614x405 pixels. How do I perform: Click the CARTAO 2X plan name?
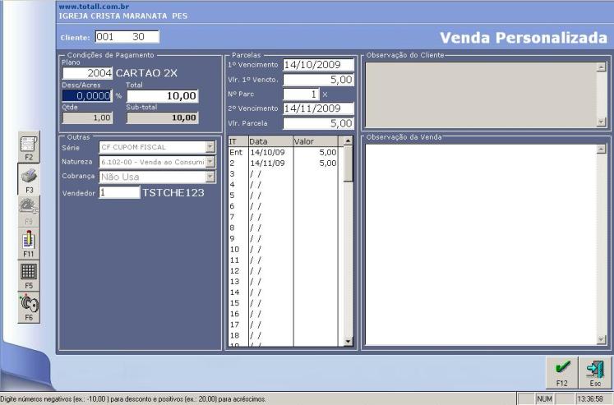146,73
